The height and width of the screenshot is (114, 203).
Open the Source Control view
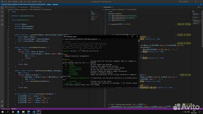2,16
